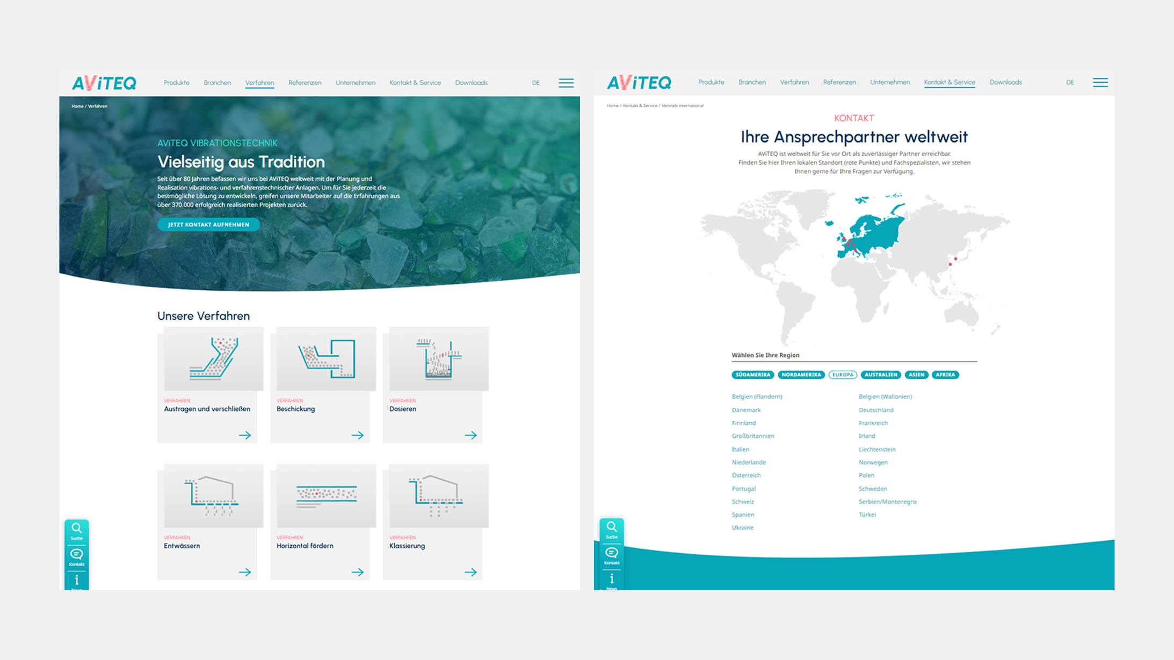Click arrow on Entwässern card
Viewport: 1174px width, 660px height.
click(245, 572)
